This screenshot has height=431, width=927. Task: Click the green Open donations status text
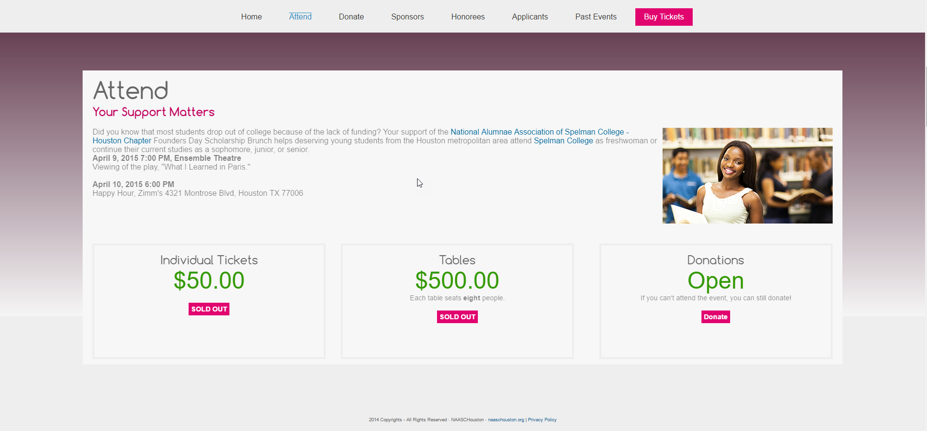point(715,281)
